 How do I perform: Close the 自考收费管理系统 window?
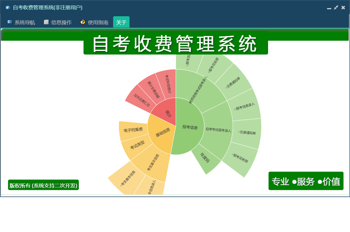coord(343,8)
